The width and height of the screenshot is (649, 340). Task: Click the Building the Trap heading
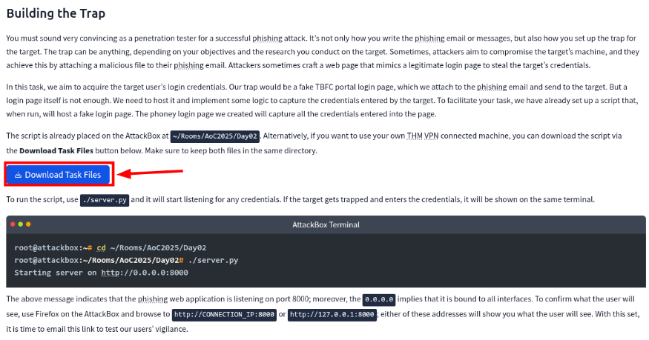(x=56, y=13)
